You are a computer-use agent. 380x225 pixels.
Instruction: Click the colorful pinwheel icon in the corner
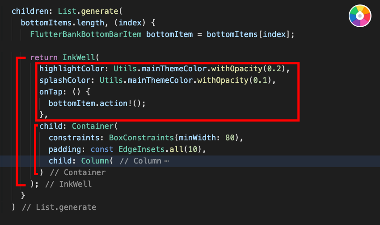pyautogui.click(x=360, y=16)
